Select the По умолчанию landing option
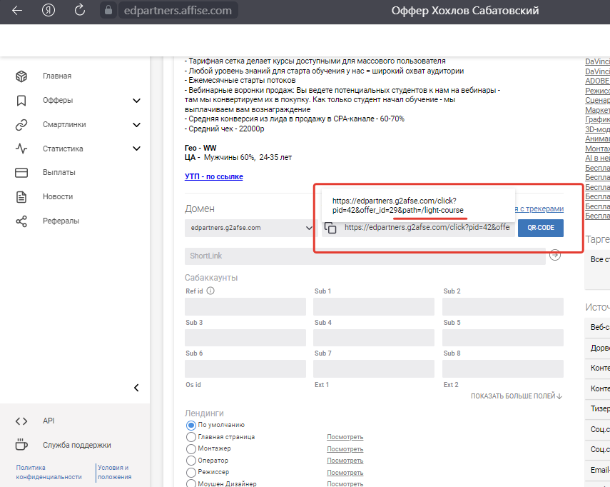610x487 pixels. 190,425
